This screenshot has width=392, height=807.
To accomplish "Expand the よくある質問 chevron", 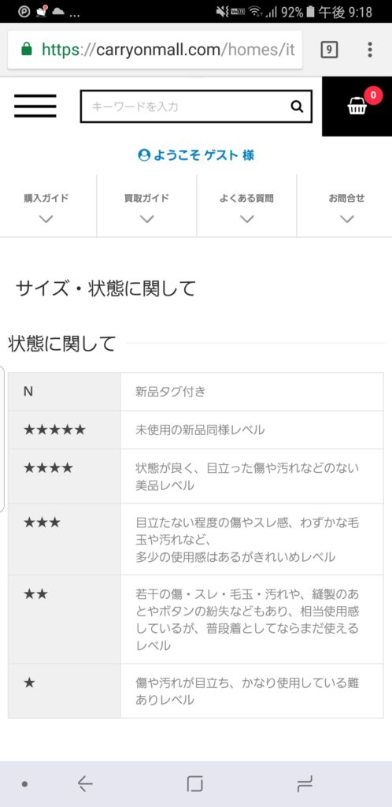I will 247,219.
